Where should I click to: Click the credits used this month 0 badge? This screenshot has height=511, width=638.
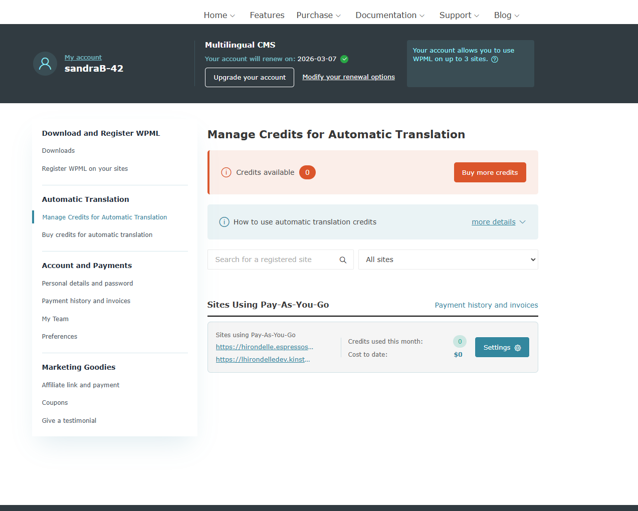[x=460, y=342]
